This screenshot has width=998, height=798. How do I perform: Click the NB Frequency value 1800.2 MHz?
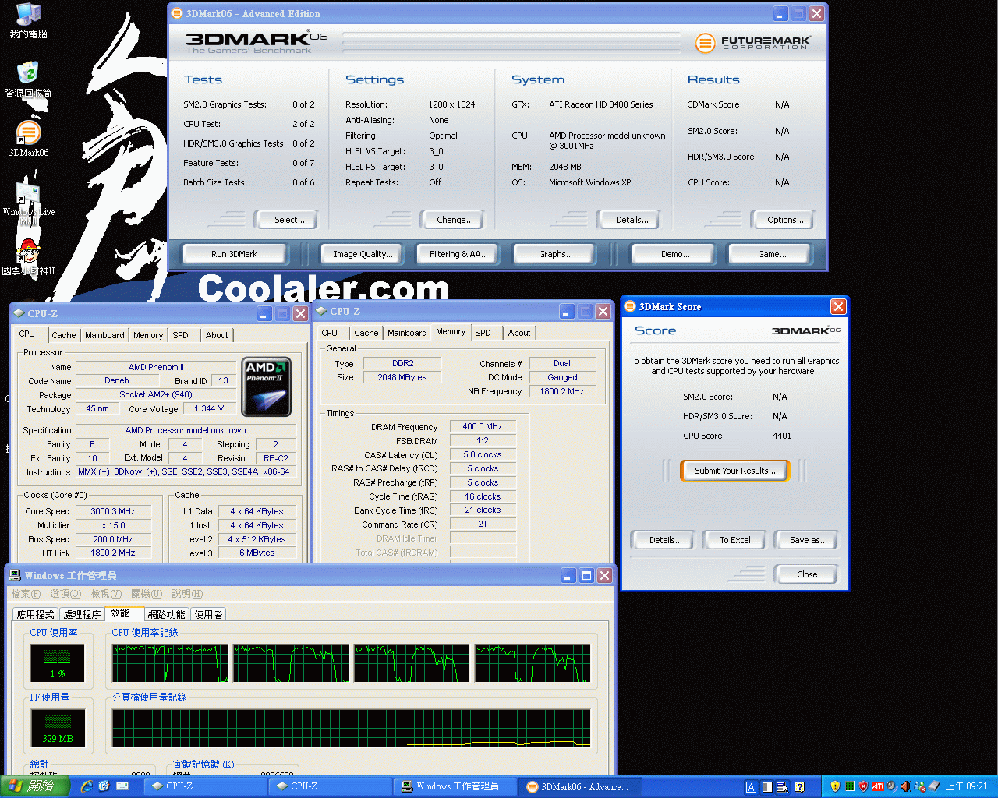562,391
